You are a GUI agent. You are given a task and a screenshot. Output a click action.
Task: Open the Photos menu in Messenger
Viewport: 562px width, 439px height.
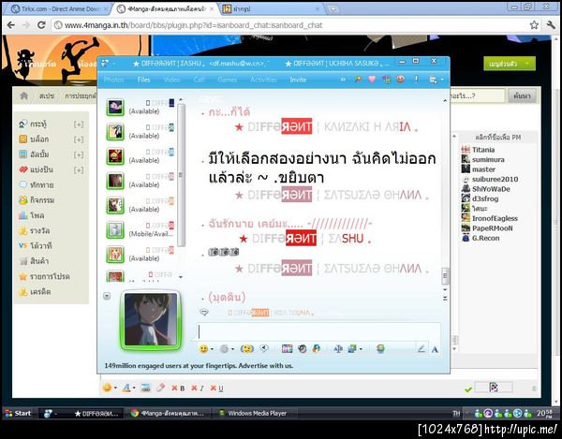[113, 80]
